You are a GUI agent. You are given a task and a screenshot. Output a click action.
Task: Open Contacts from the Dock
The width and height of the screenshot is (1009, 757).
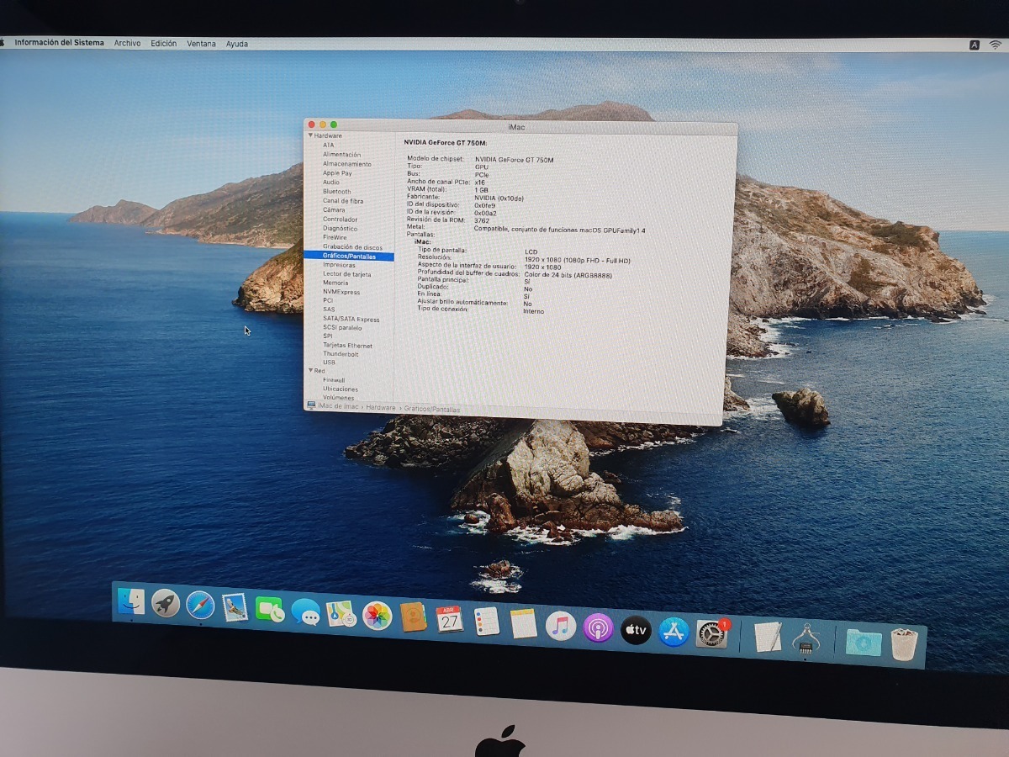413,618
